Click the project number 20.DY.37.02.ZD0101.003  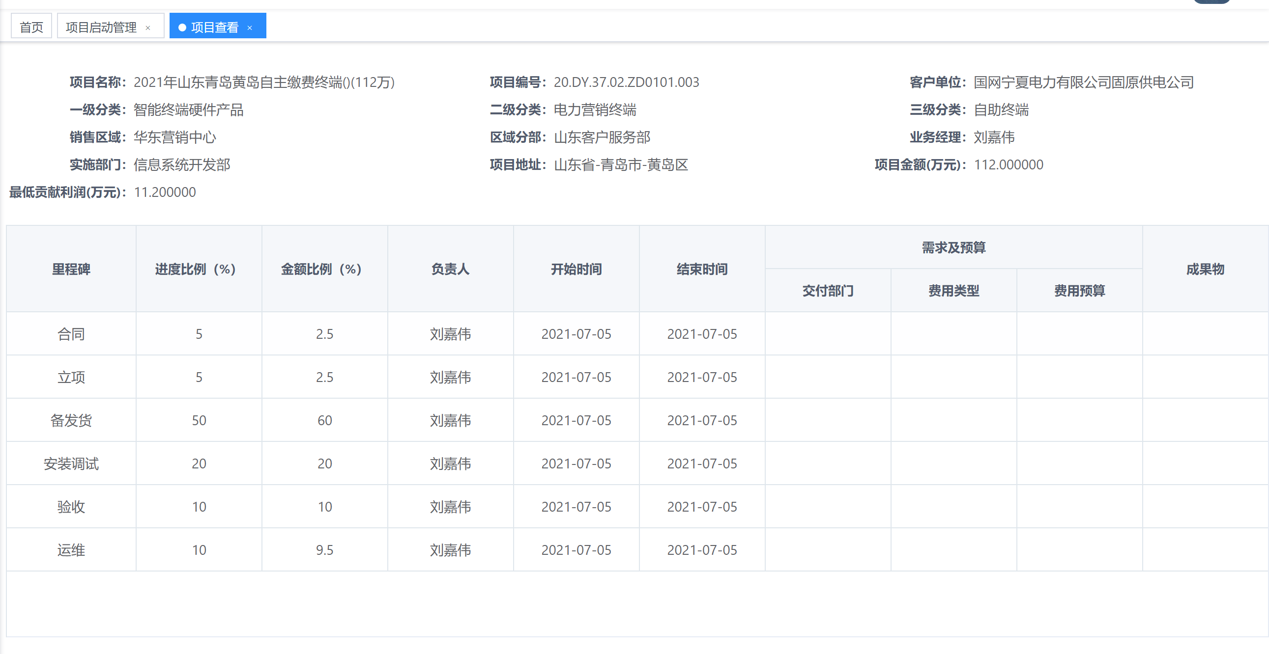tap(626, 82)
